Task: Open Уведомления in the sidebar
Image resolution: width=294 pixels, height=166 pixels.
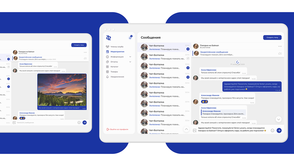Action: (x=117, y=77)
